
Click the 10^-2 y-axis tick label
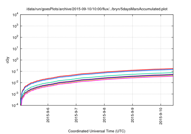pos(15,83)
